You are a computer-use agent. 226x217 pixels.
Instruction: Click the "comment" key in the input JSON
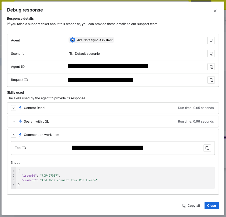point(29,180)
